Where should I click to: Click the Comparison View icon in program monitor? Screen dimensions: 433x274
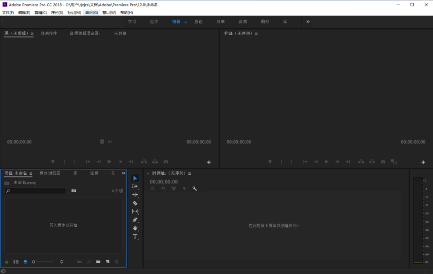[x=394, y=162]
